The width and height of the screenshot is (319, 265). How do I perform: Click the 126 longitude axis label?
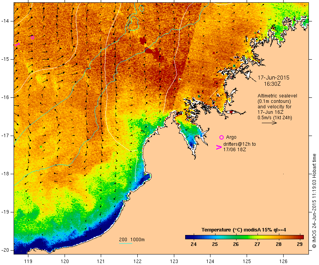coord(283,261)
